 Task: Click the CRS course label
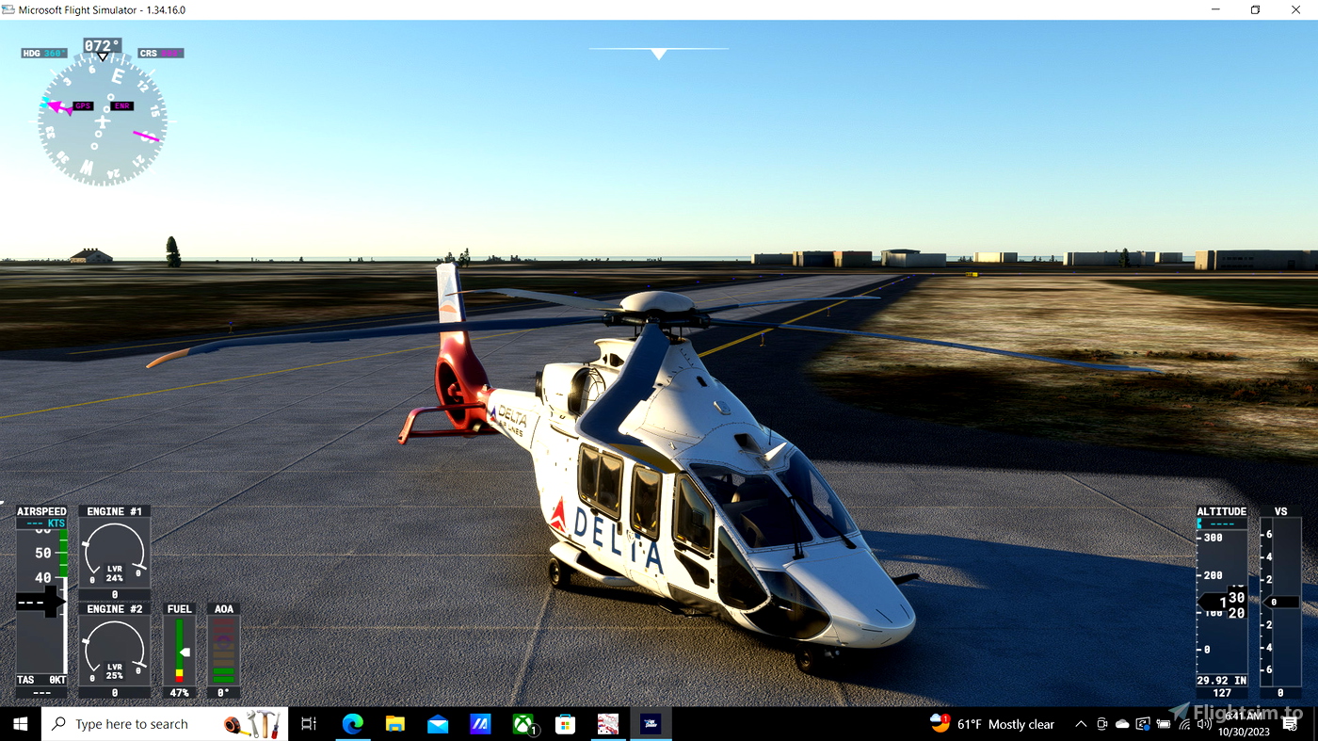click(x=161, y=54)
